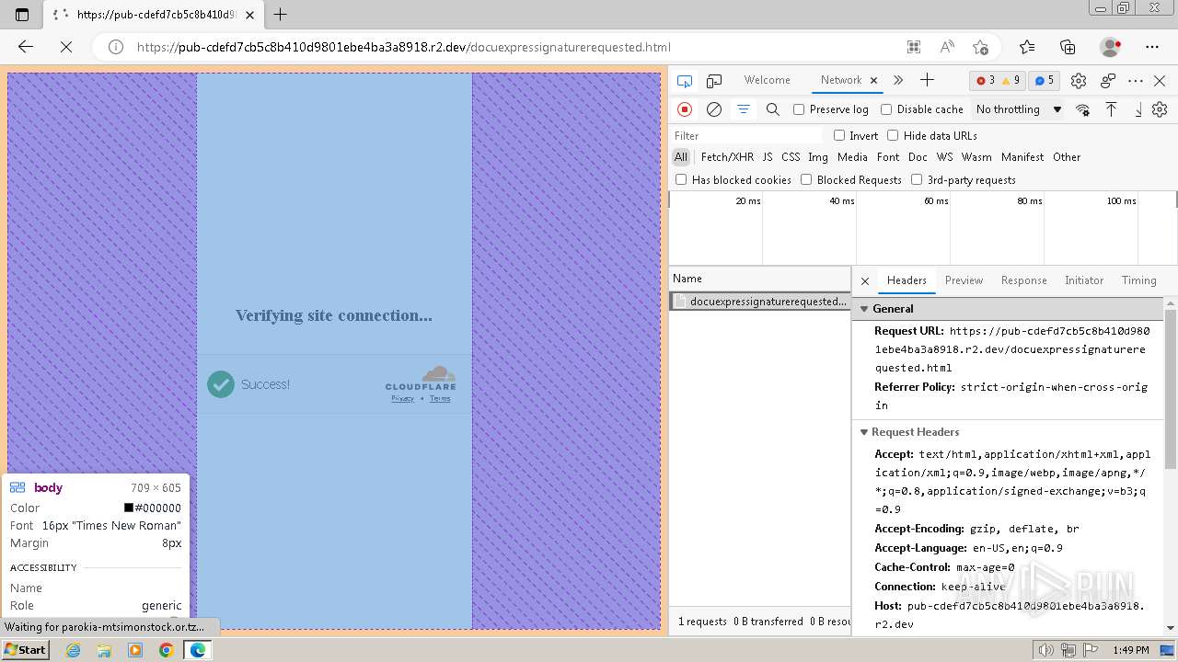Viewport: 1178px width, 662px height.
Task: Open Network panel settings gear
Action: (x=1160, y=109)
